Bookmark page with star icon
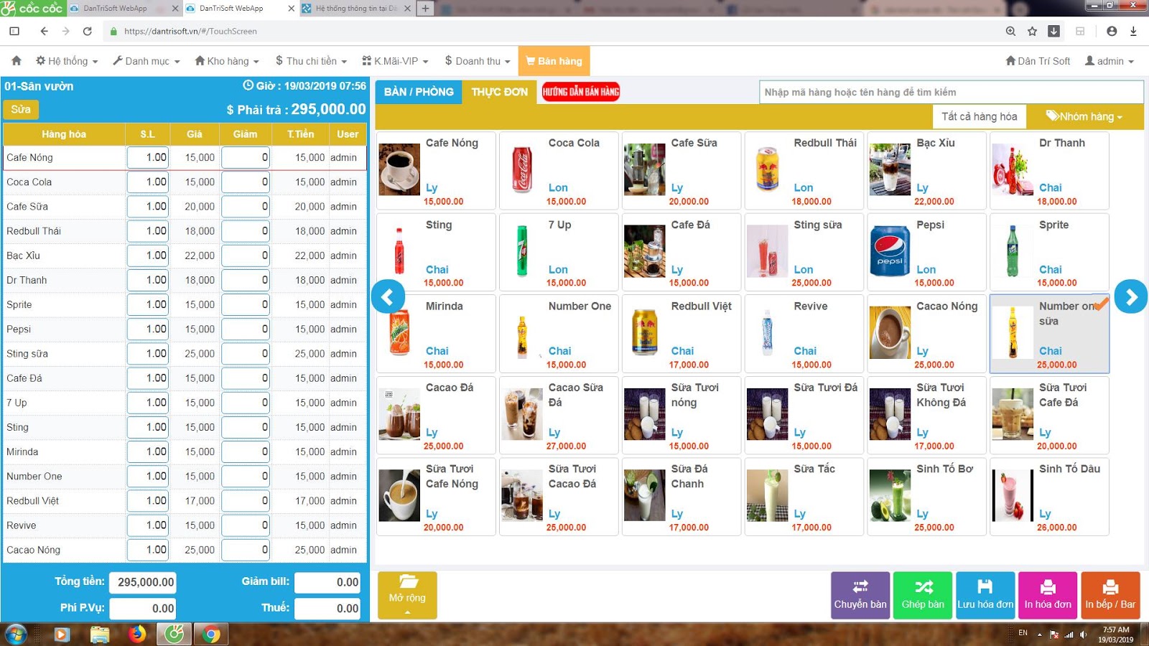 [x=1032, y=31]
